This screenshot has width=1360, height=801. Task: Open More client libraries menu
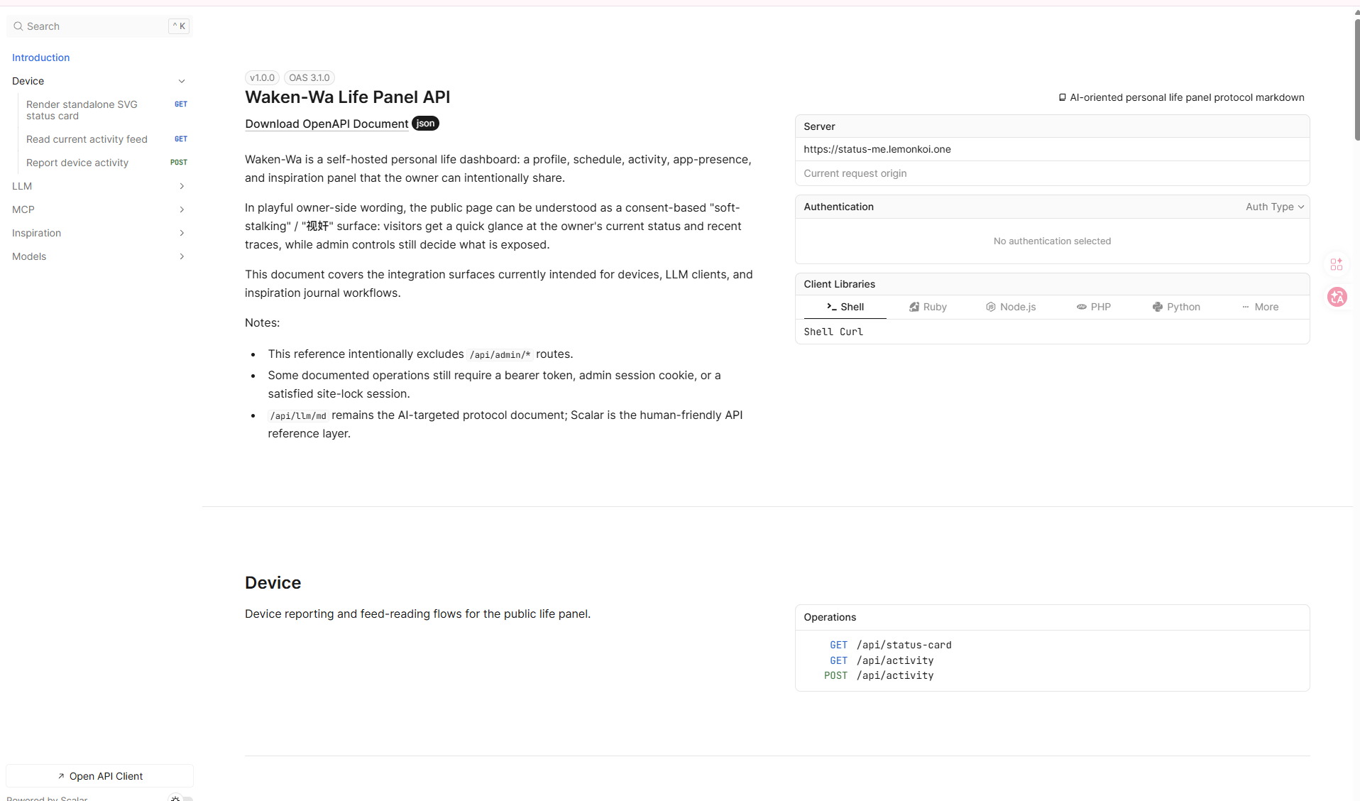(1260, 307)
